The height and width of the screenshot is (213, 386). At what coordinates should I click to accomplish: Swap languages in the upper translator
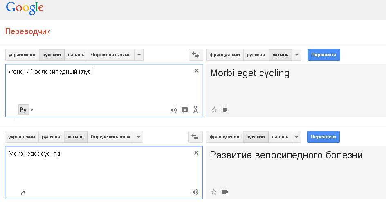(x=195, y=55)
